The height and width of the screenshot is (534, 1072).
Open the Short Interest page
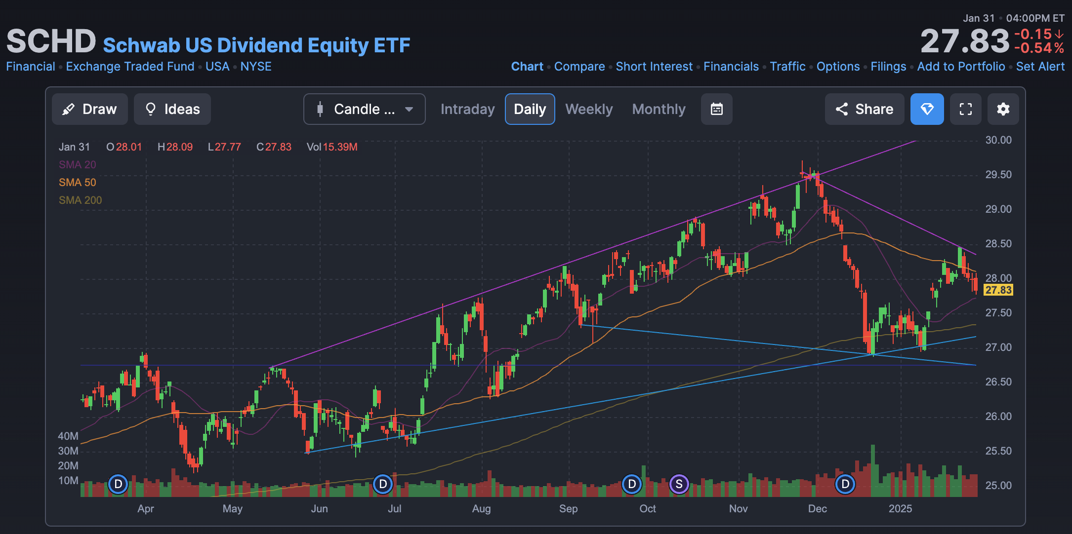654,67
